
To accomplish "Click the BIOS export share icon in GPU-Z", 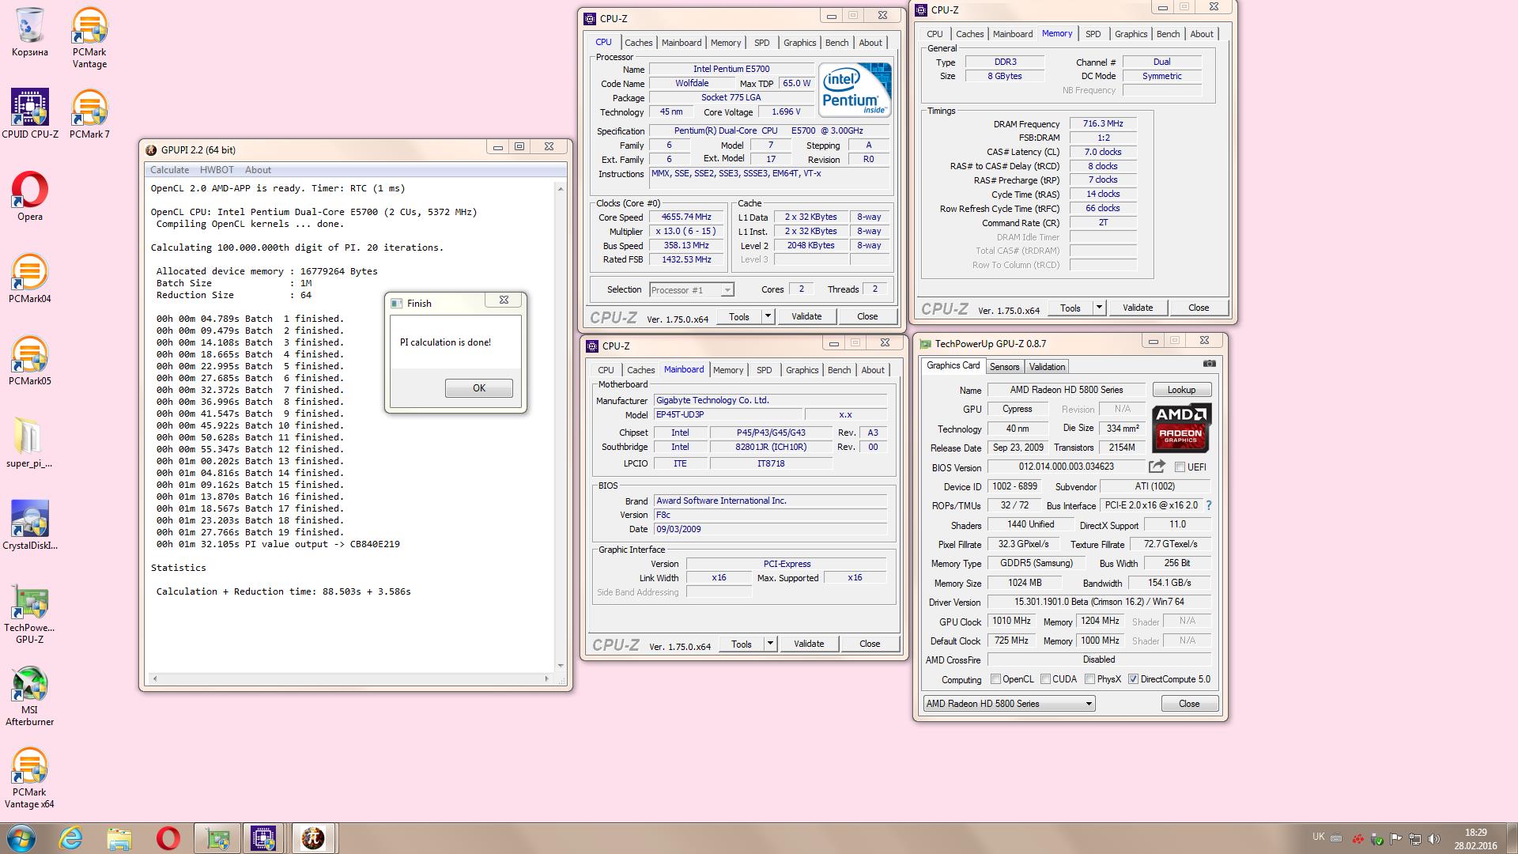I will click(x=1157, y=467).
